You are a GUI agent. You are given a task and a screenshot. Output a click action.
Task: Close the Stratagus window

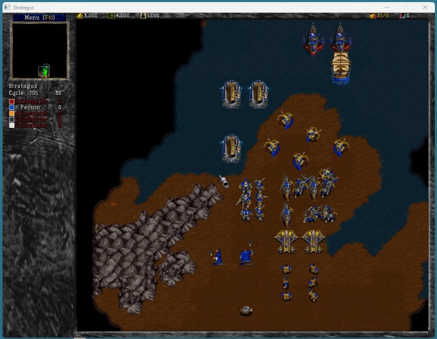425,8
